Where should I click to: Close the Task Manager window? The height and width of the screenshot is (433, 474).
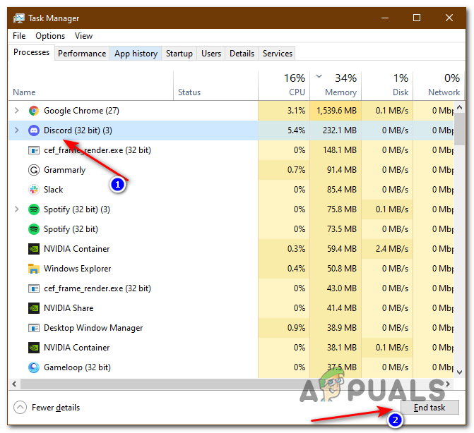click(x=449, y=18)
